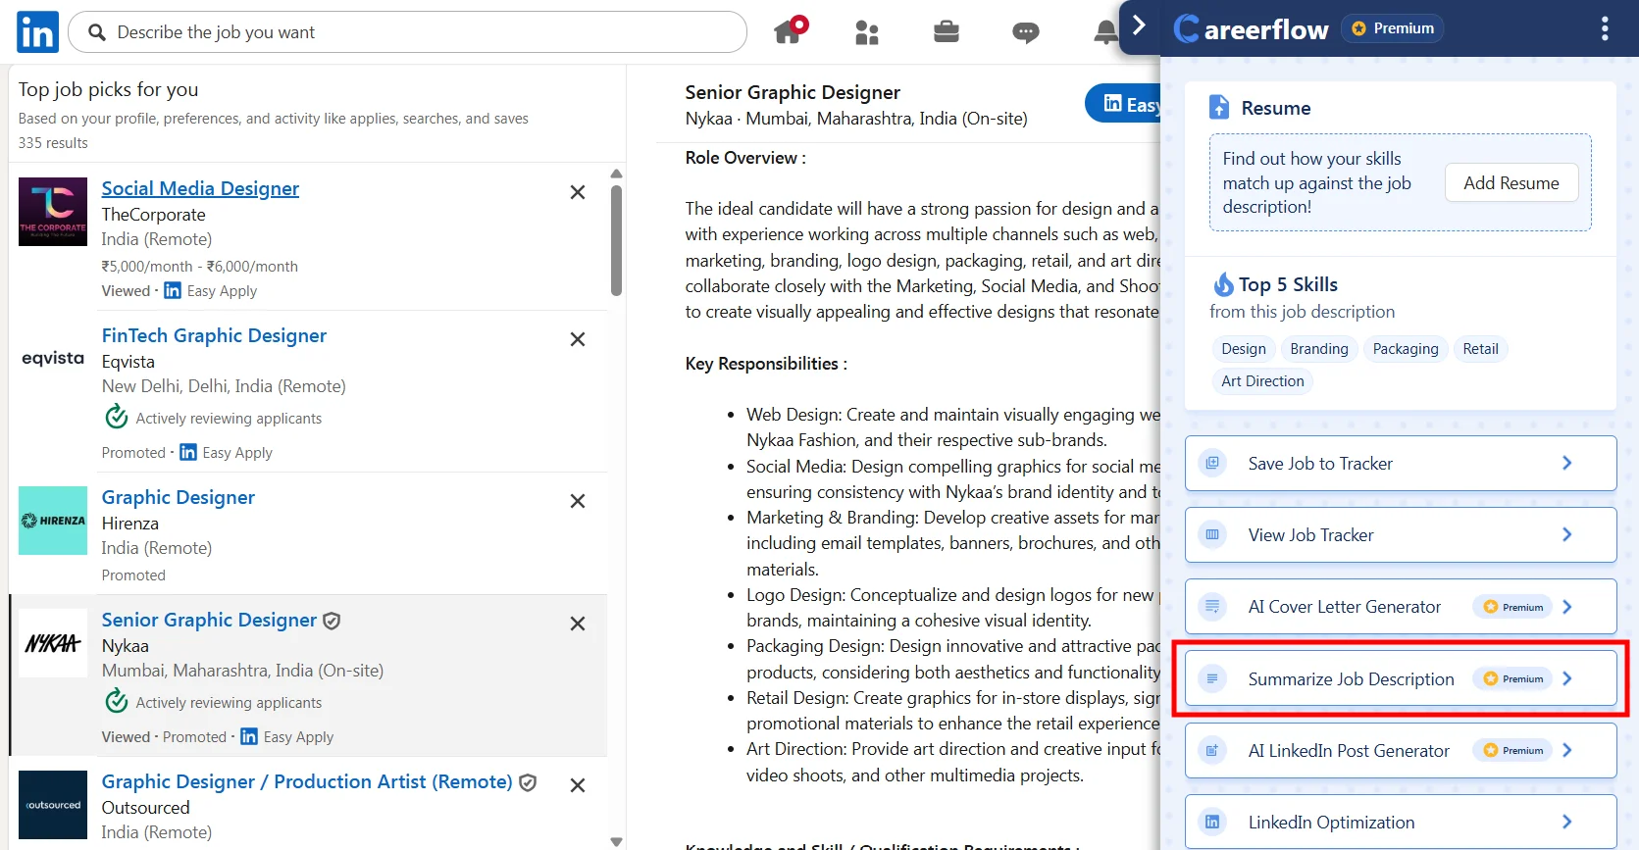The height and width of the screenshot is (850, 1639).
Task: Open Graphic Designer / Production Artist (Remote) job
Action: coord(307,781)
